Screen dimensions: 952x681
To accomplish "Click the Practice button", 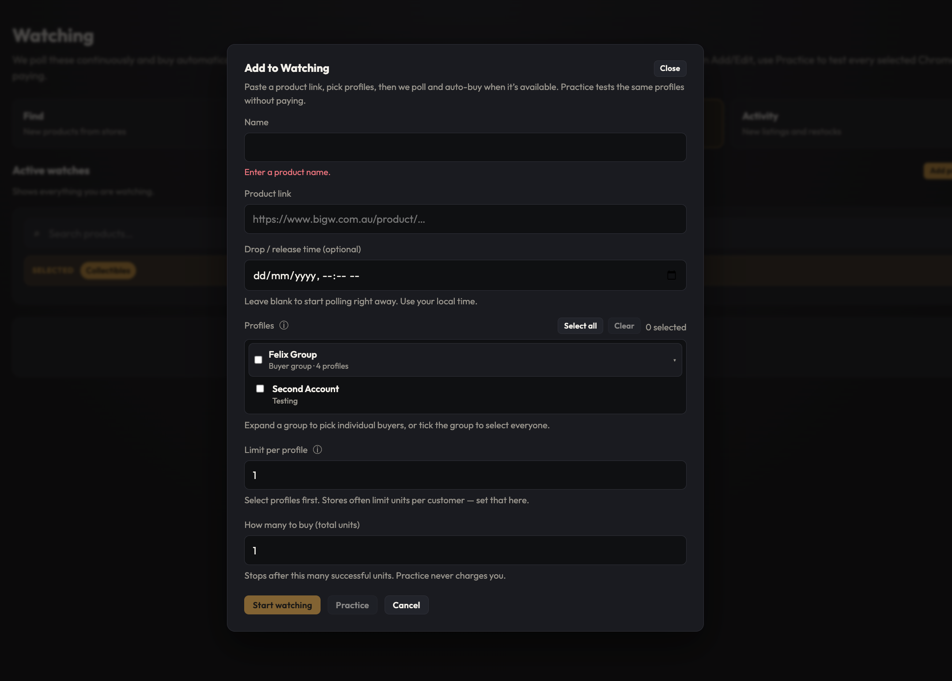I will [352, 605].
